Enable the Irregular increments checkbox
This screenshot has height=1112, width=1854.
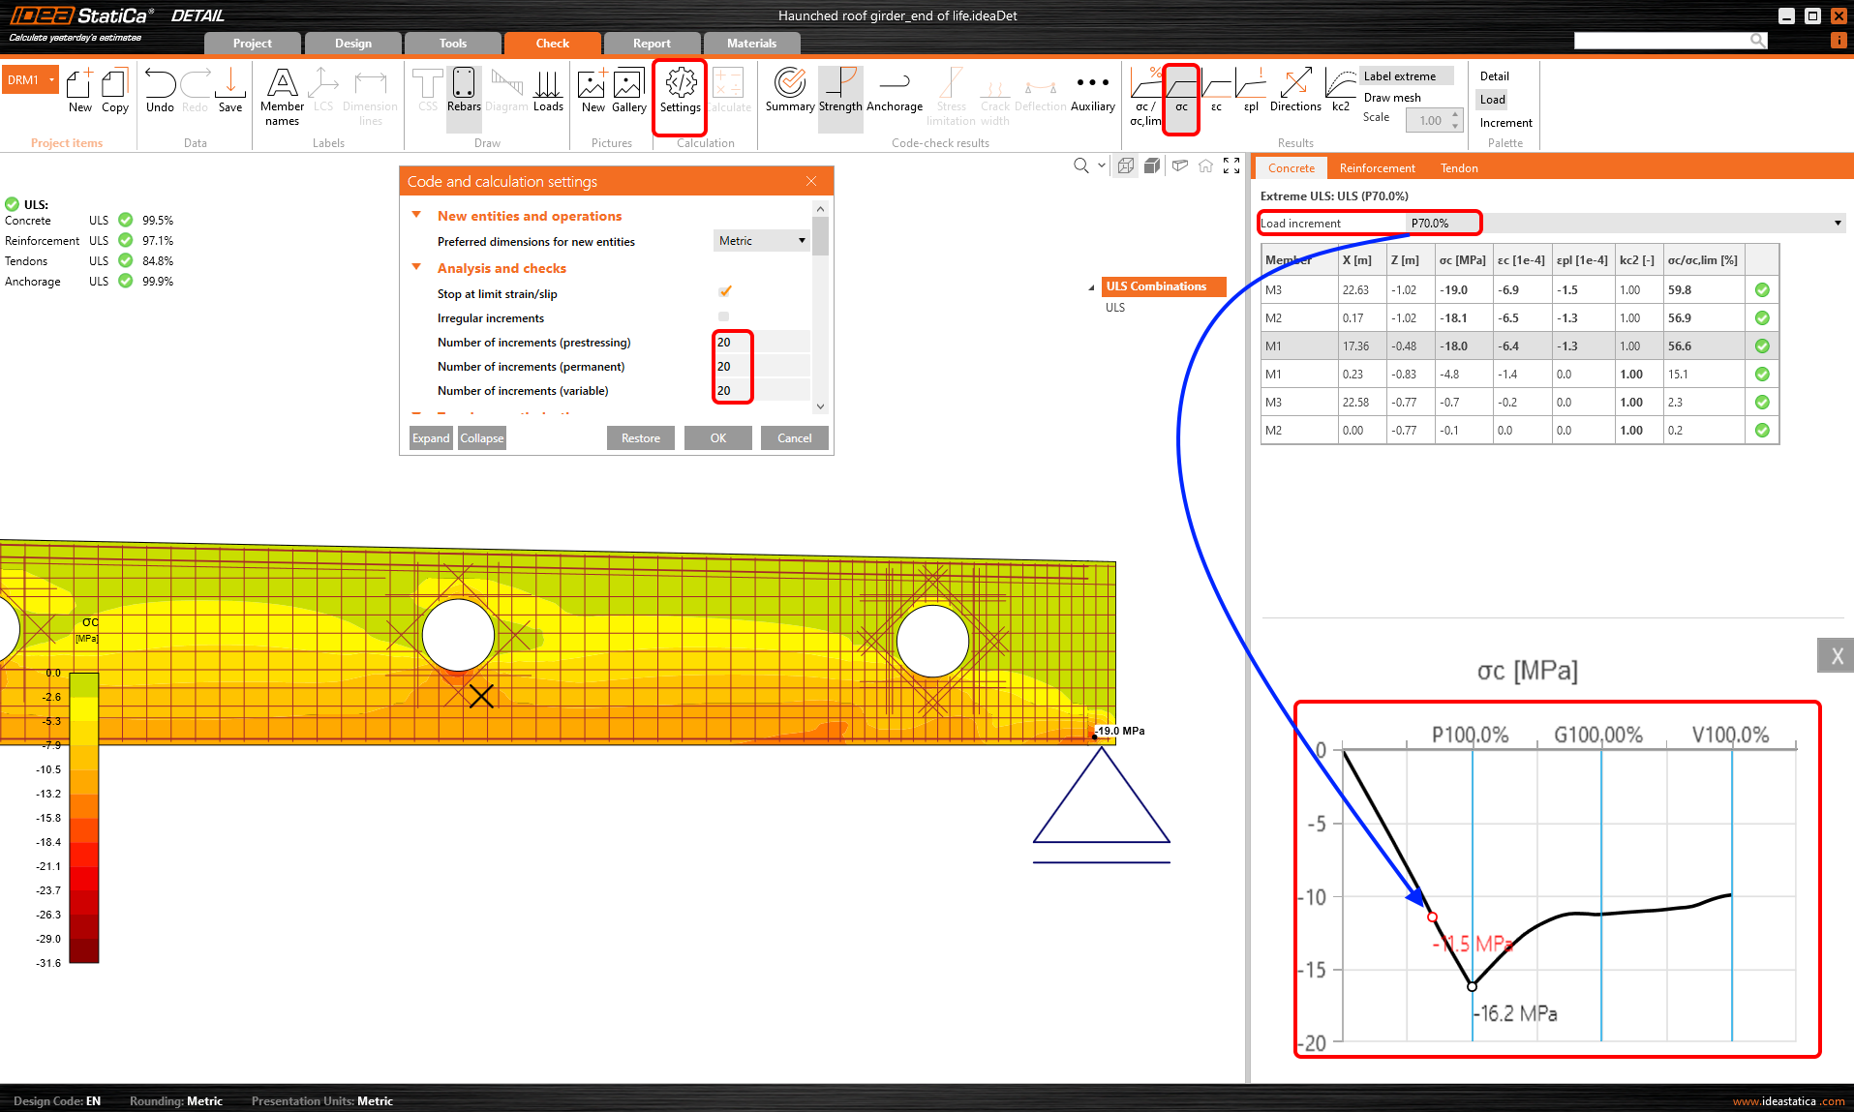tap(724, 317)
